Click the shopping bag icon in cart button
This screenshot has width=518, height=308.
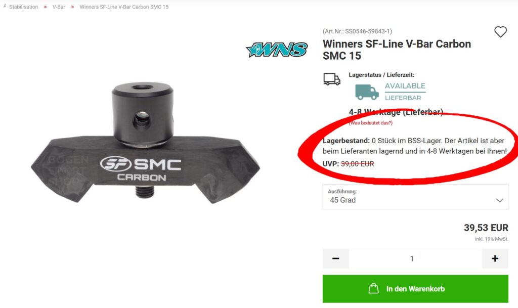click(x=374, y=288)
